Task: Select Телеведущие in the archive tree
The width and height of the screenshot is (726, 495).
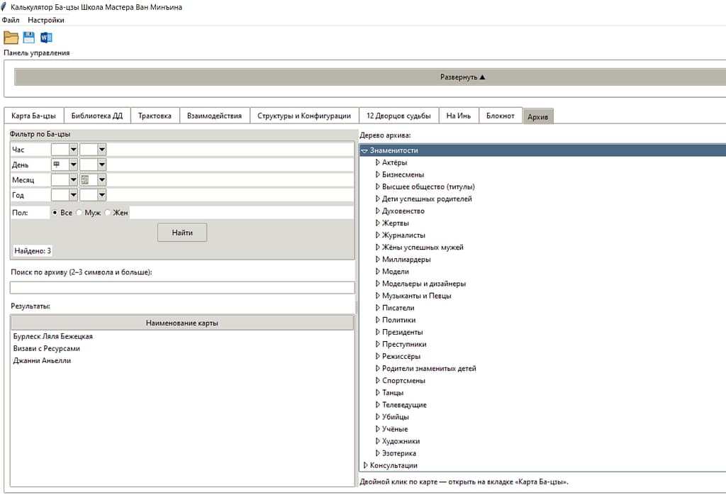Action: point(404,404)
